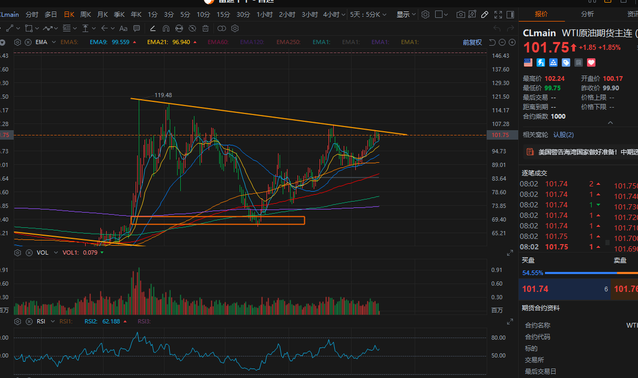Collapse quote details with the chevron up
The image size is (638, 378).
[x=610, y=123]
